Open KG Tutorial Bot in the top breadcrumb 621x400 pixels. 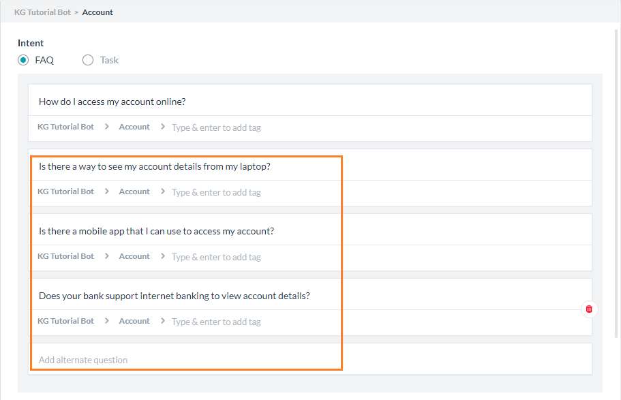pos(42,12)
